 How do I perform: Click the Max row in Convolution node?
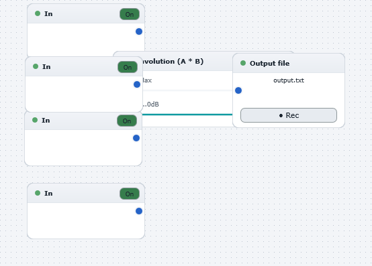[x=187, y=80]
